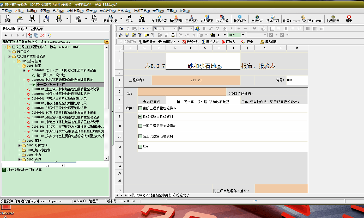This screenshot has width=364, height=218.
Task: Switch to the 回收站 tab
Action: [x=23, y=29]
